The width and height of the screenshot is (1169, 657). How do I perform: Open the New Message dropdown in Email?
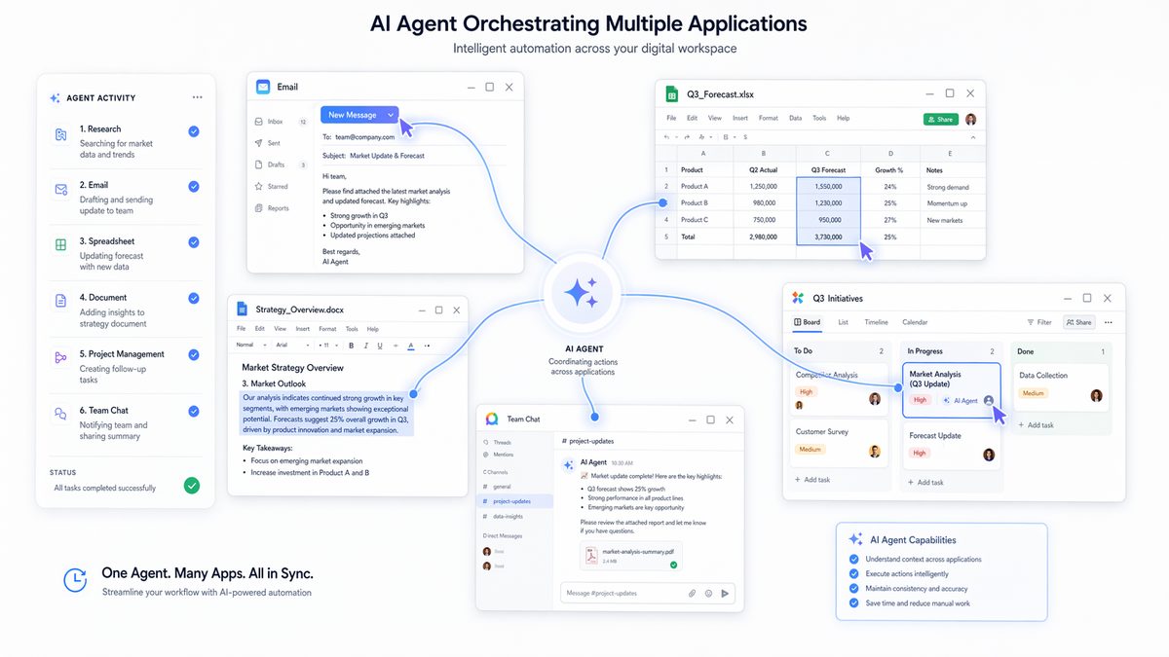coord(390,114)
